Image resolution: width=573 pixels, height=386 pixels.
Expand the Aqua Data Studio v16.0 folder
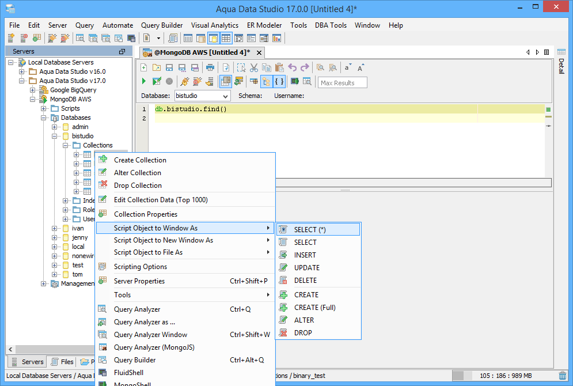click(x=21, y=71)
